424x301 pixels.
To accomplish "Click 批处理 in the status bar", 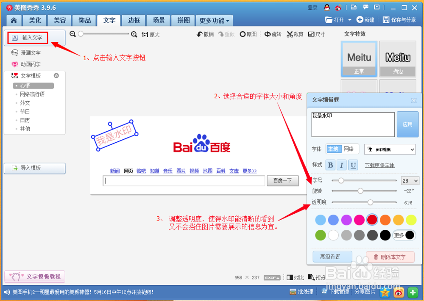I will 301,292.
